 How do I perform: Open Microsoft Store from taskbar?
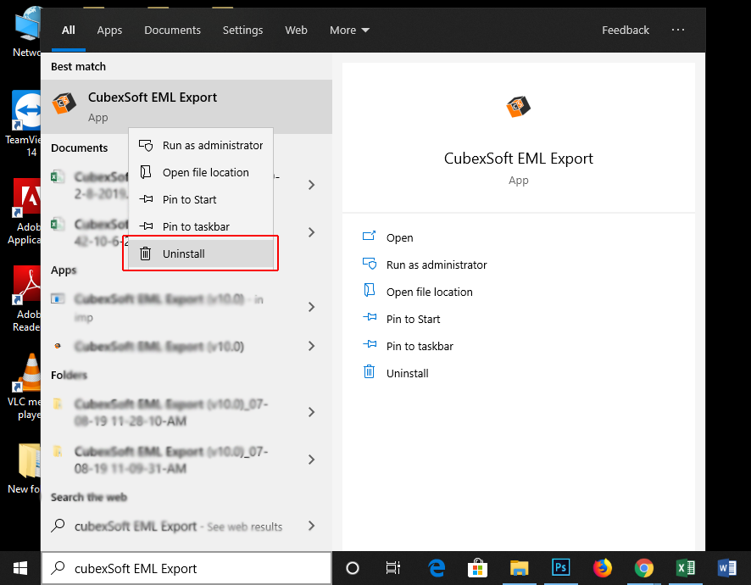pyautogui.click(x=477, y=568)
